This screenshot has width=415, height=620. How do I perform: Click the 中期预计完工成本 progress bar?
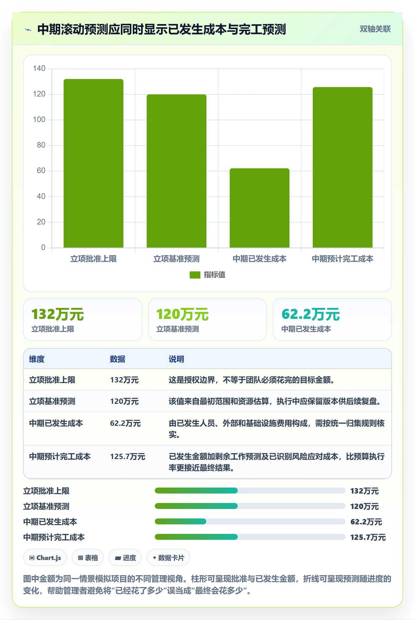pos(250,537)
